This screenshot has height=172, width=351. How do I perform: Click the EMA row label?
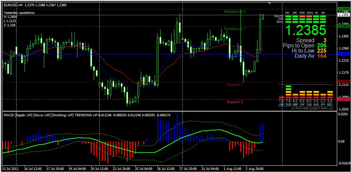tap(280, 22)
